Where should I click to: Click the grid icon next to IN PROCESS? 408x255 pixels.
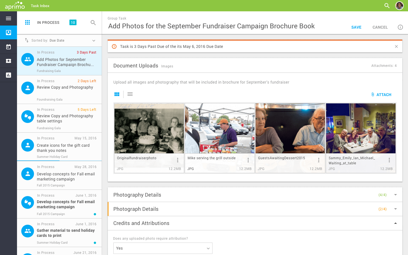point(27,22)
